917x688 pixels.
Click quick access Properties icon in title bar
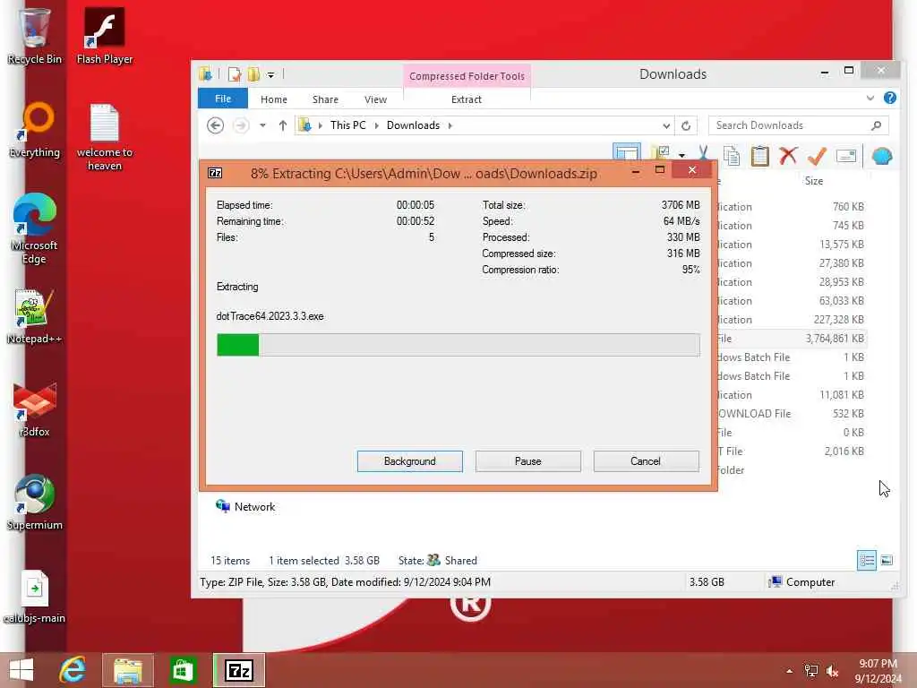click(235, 74)
